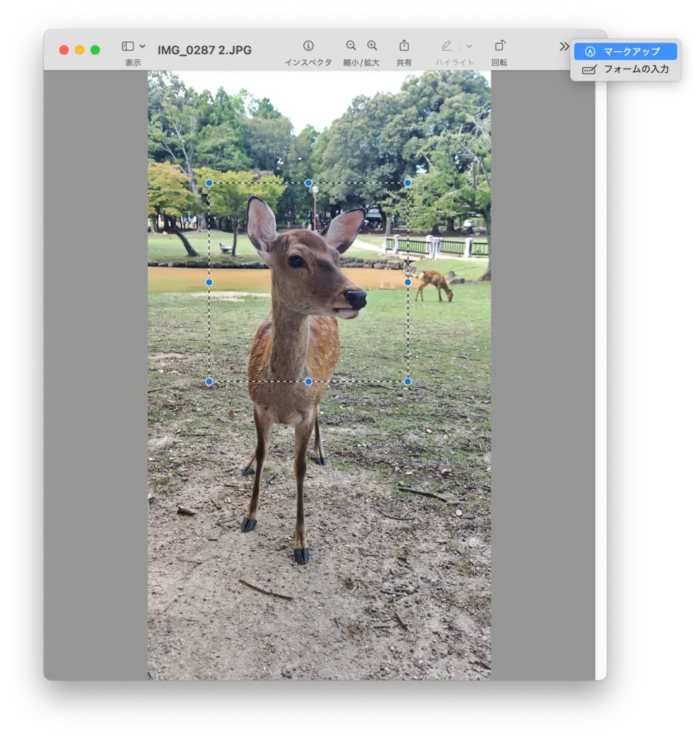Click the 拡大 zoom-in magnifier icon
The width and height of the screenshot is (699, 738).
click(373, 45)
